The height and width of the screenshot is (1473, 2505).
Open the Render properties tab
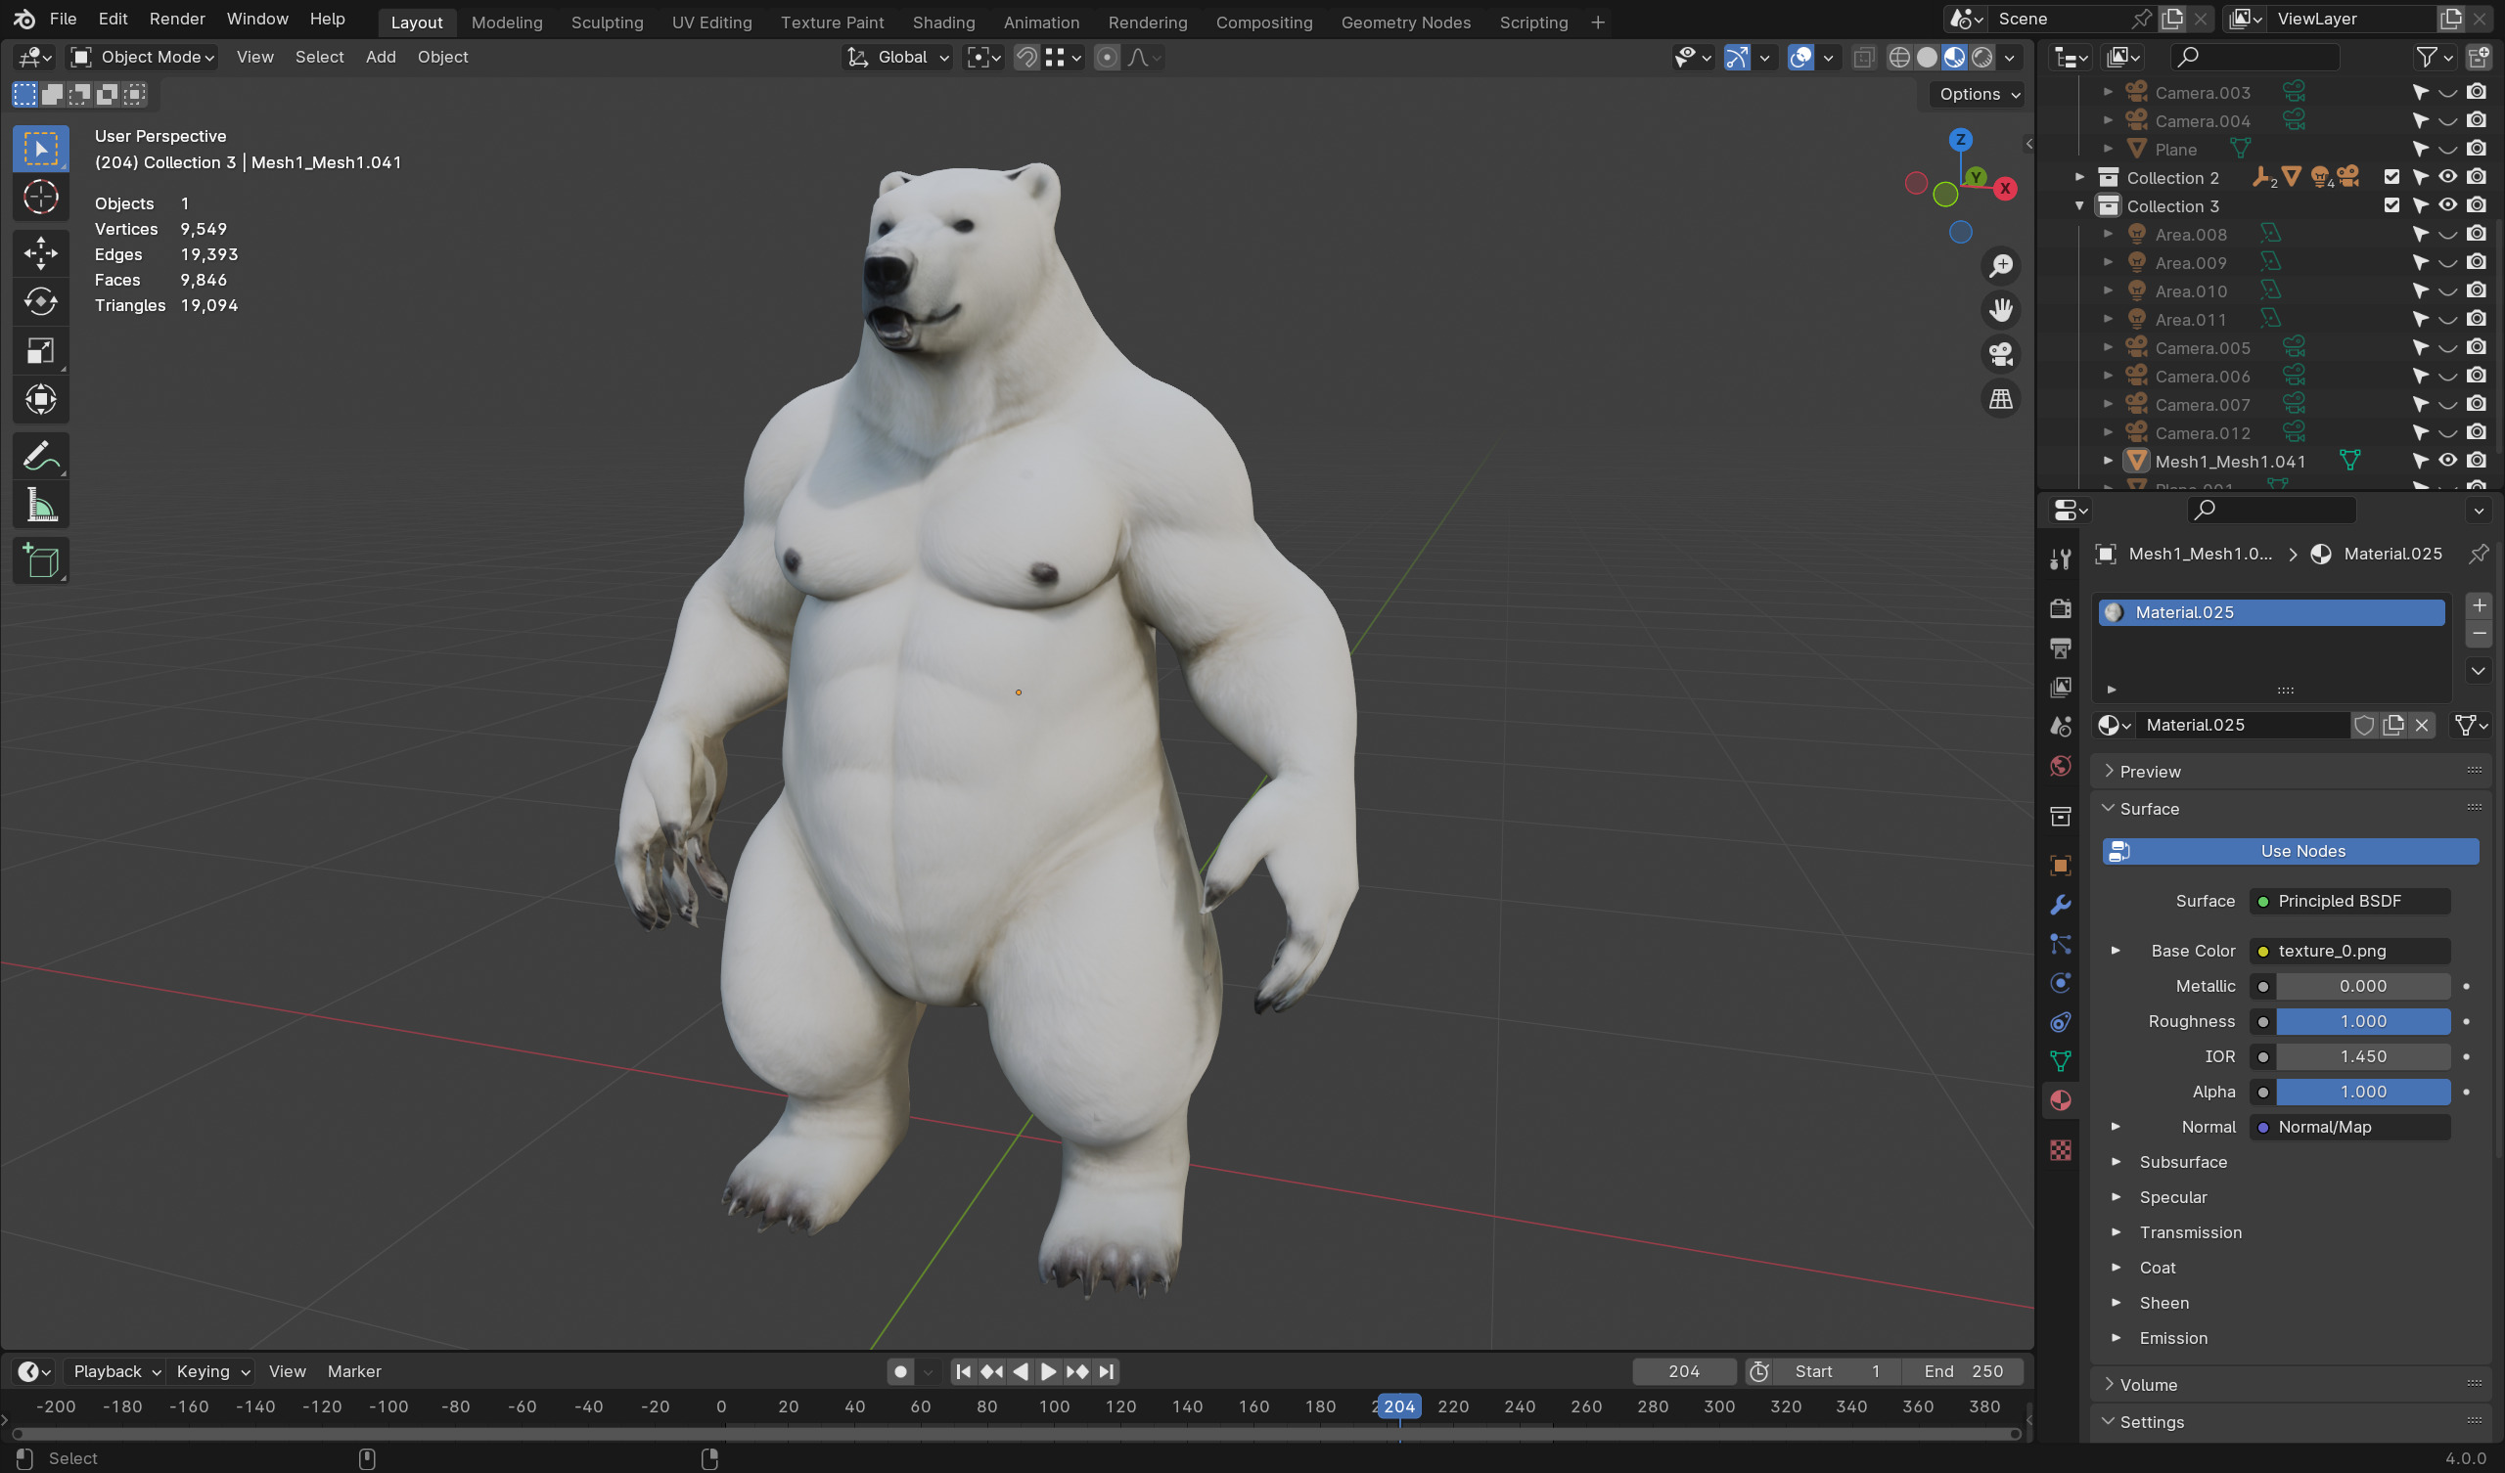pyautogui.click(x=2061, y=608)
